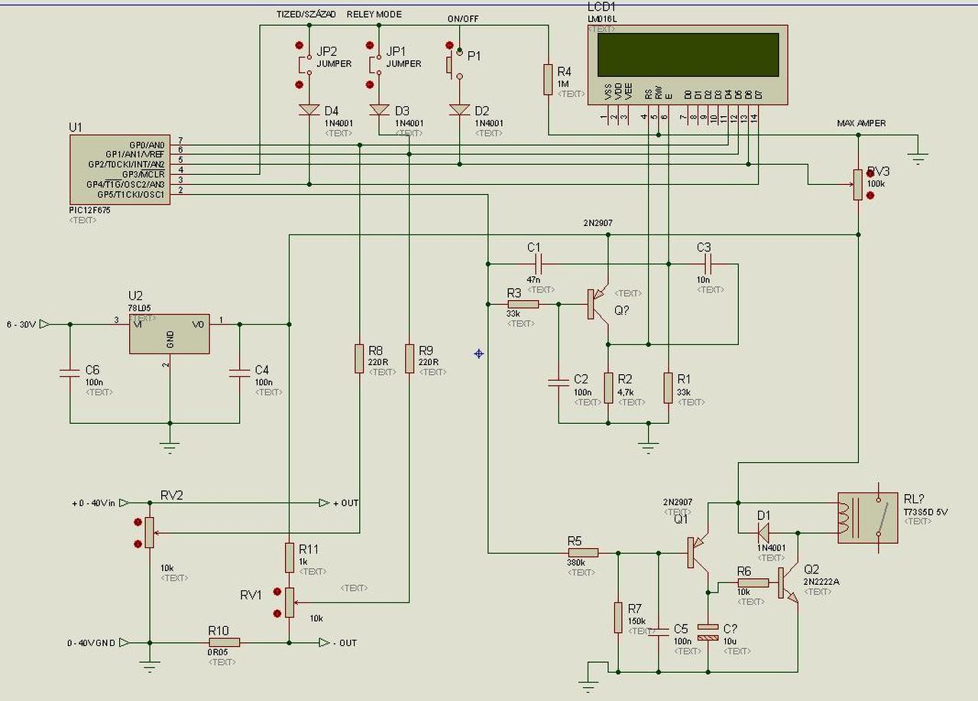
Task: Select resistor R10 0R05 shunt
Action: click(x=224, y=643)
